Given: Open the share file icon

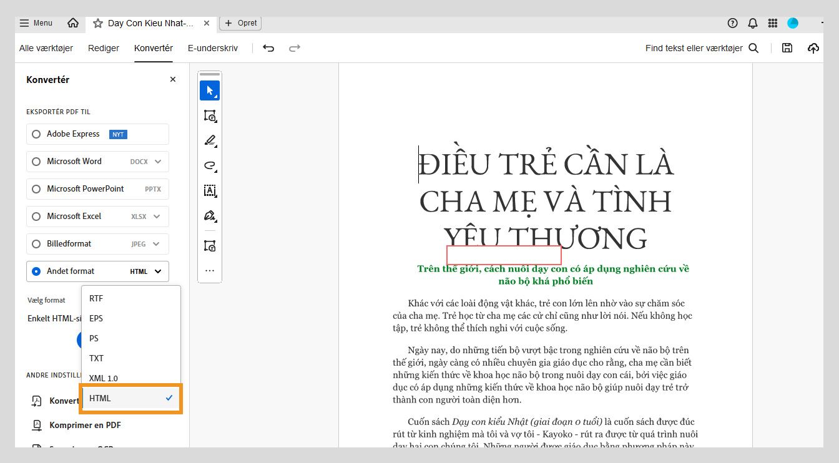Looking at the screenshot, I should 813,47.
